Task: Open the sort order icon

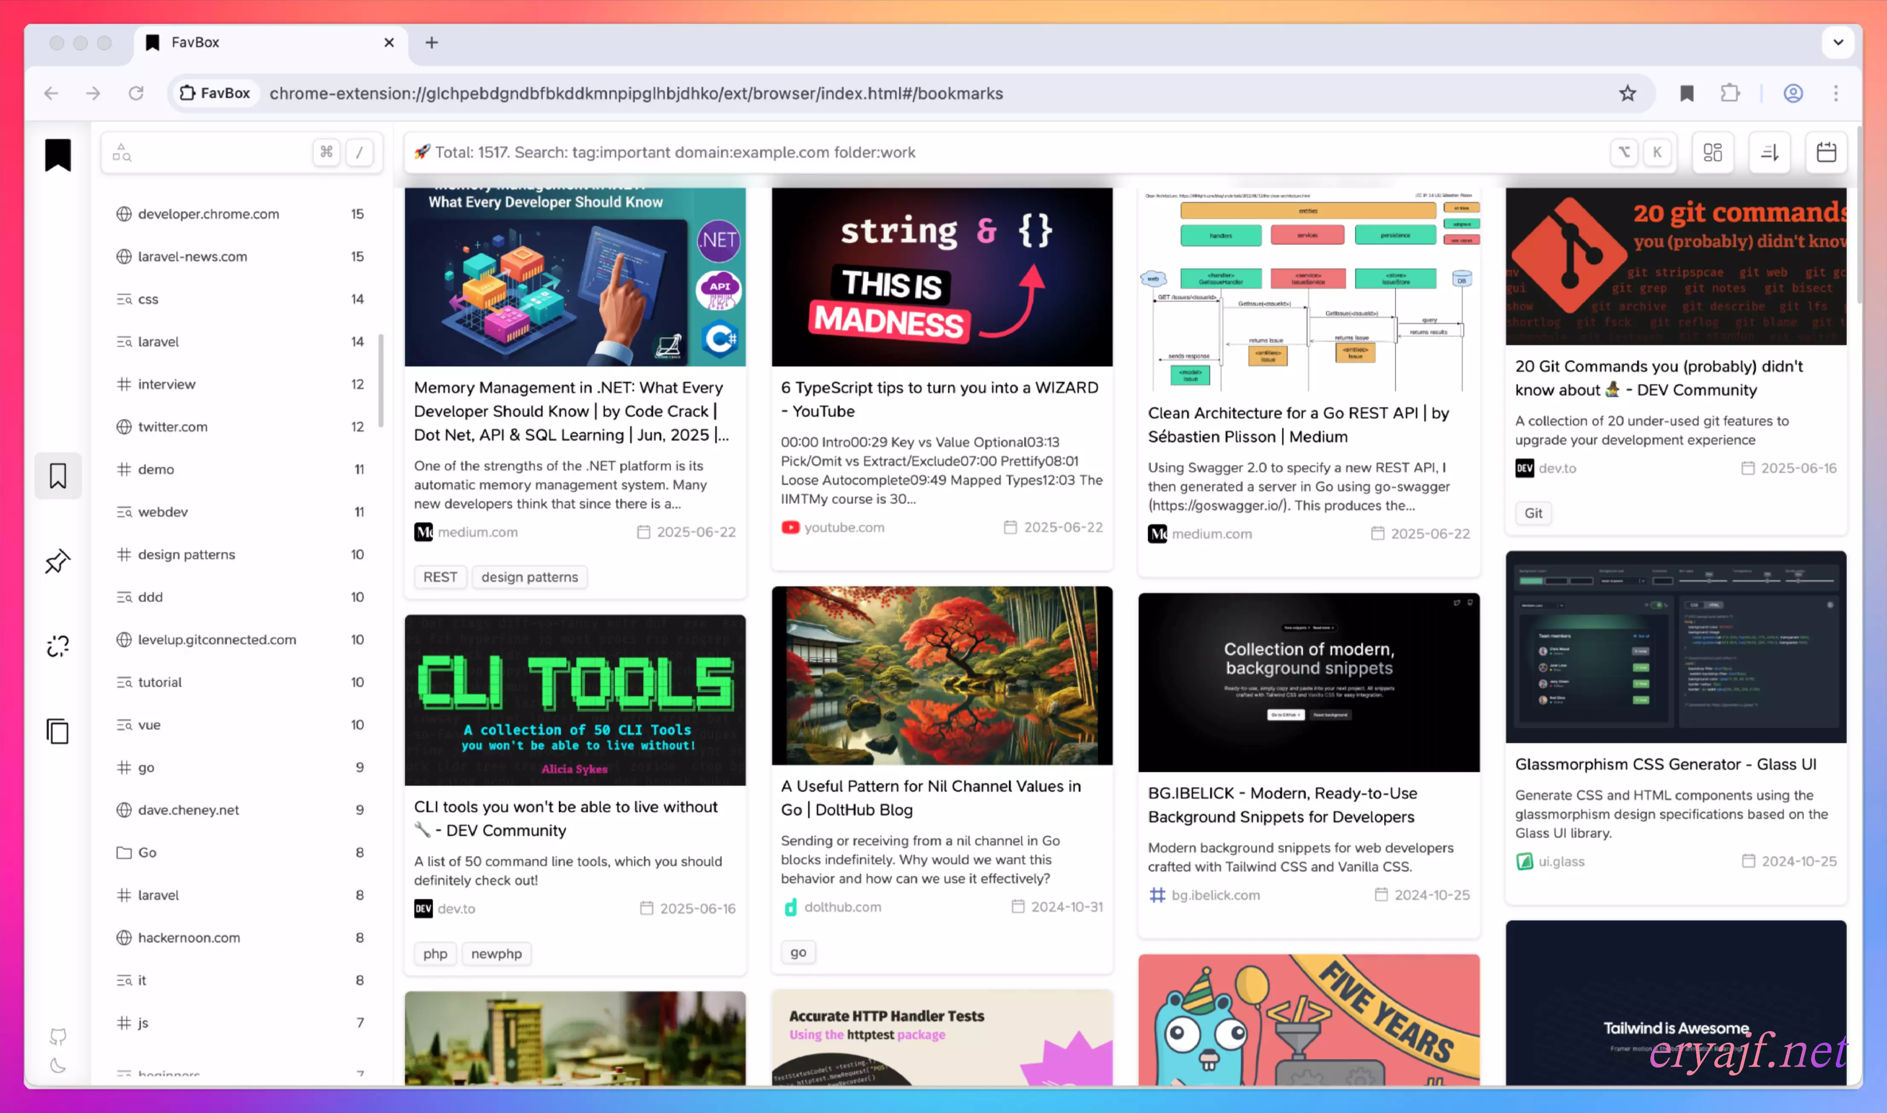Action: tap(1769, 152)
